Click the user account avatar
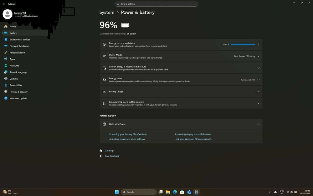313x196 pixels. click(x=8, y=14)
